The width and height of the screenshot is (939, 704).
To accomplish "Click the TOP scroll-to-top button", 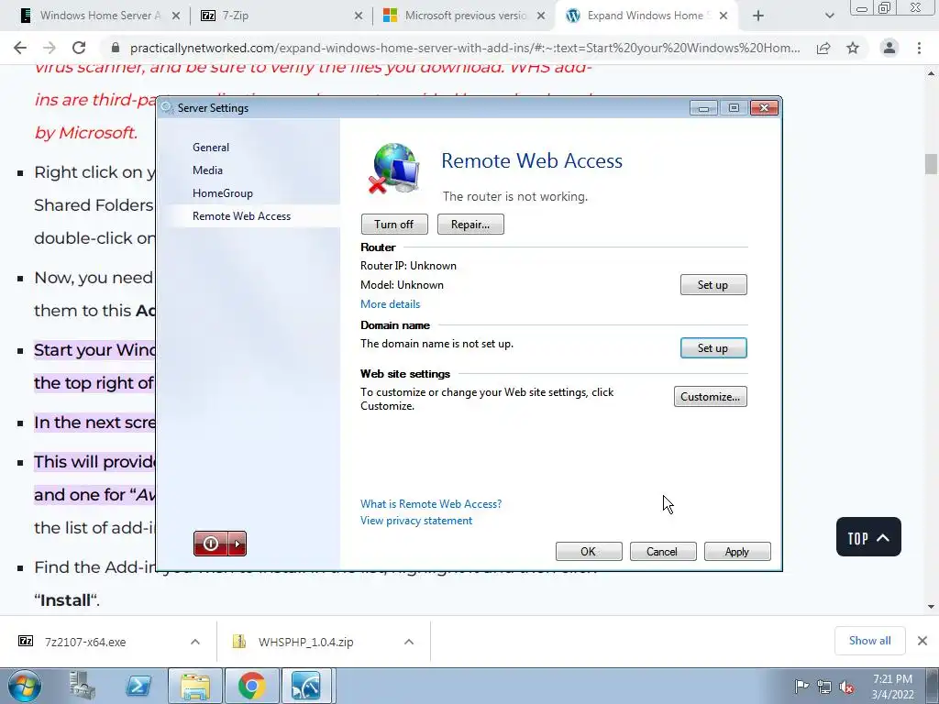I will [x=868, y=537].
